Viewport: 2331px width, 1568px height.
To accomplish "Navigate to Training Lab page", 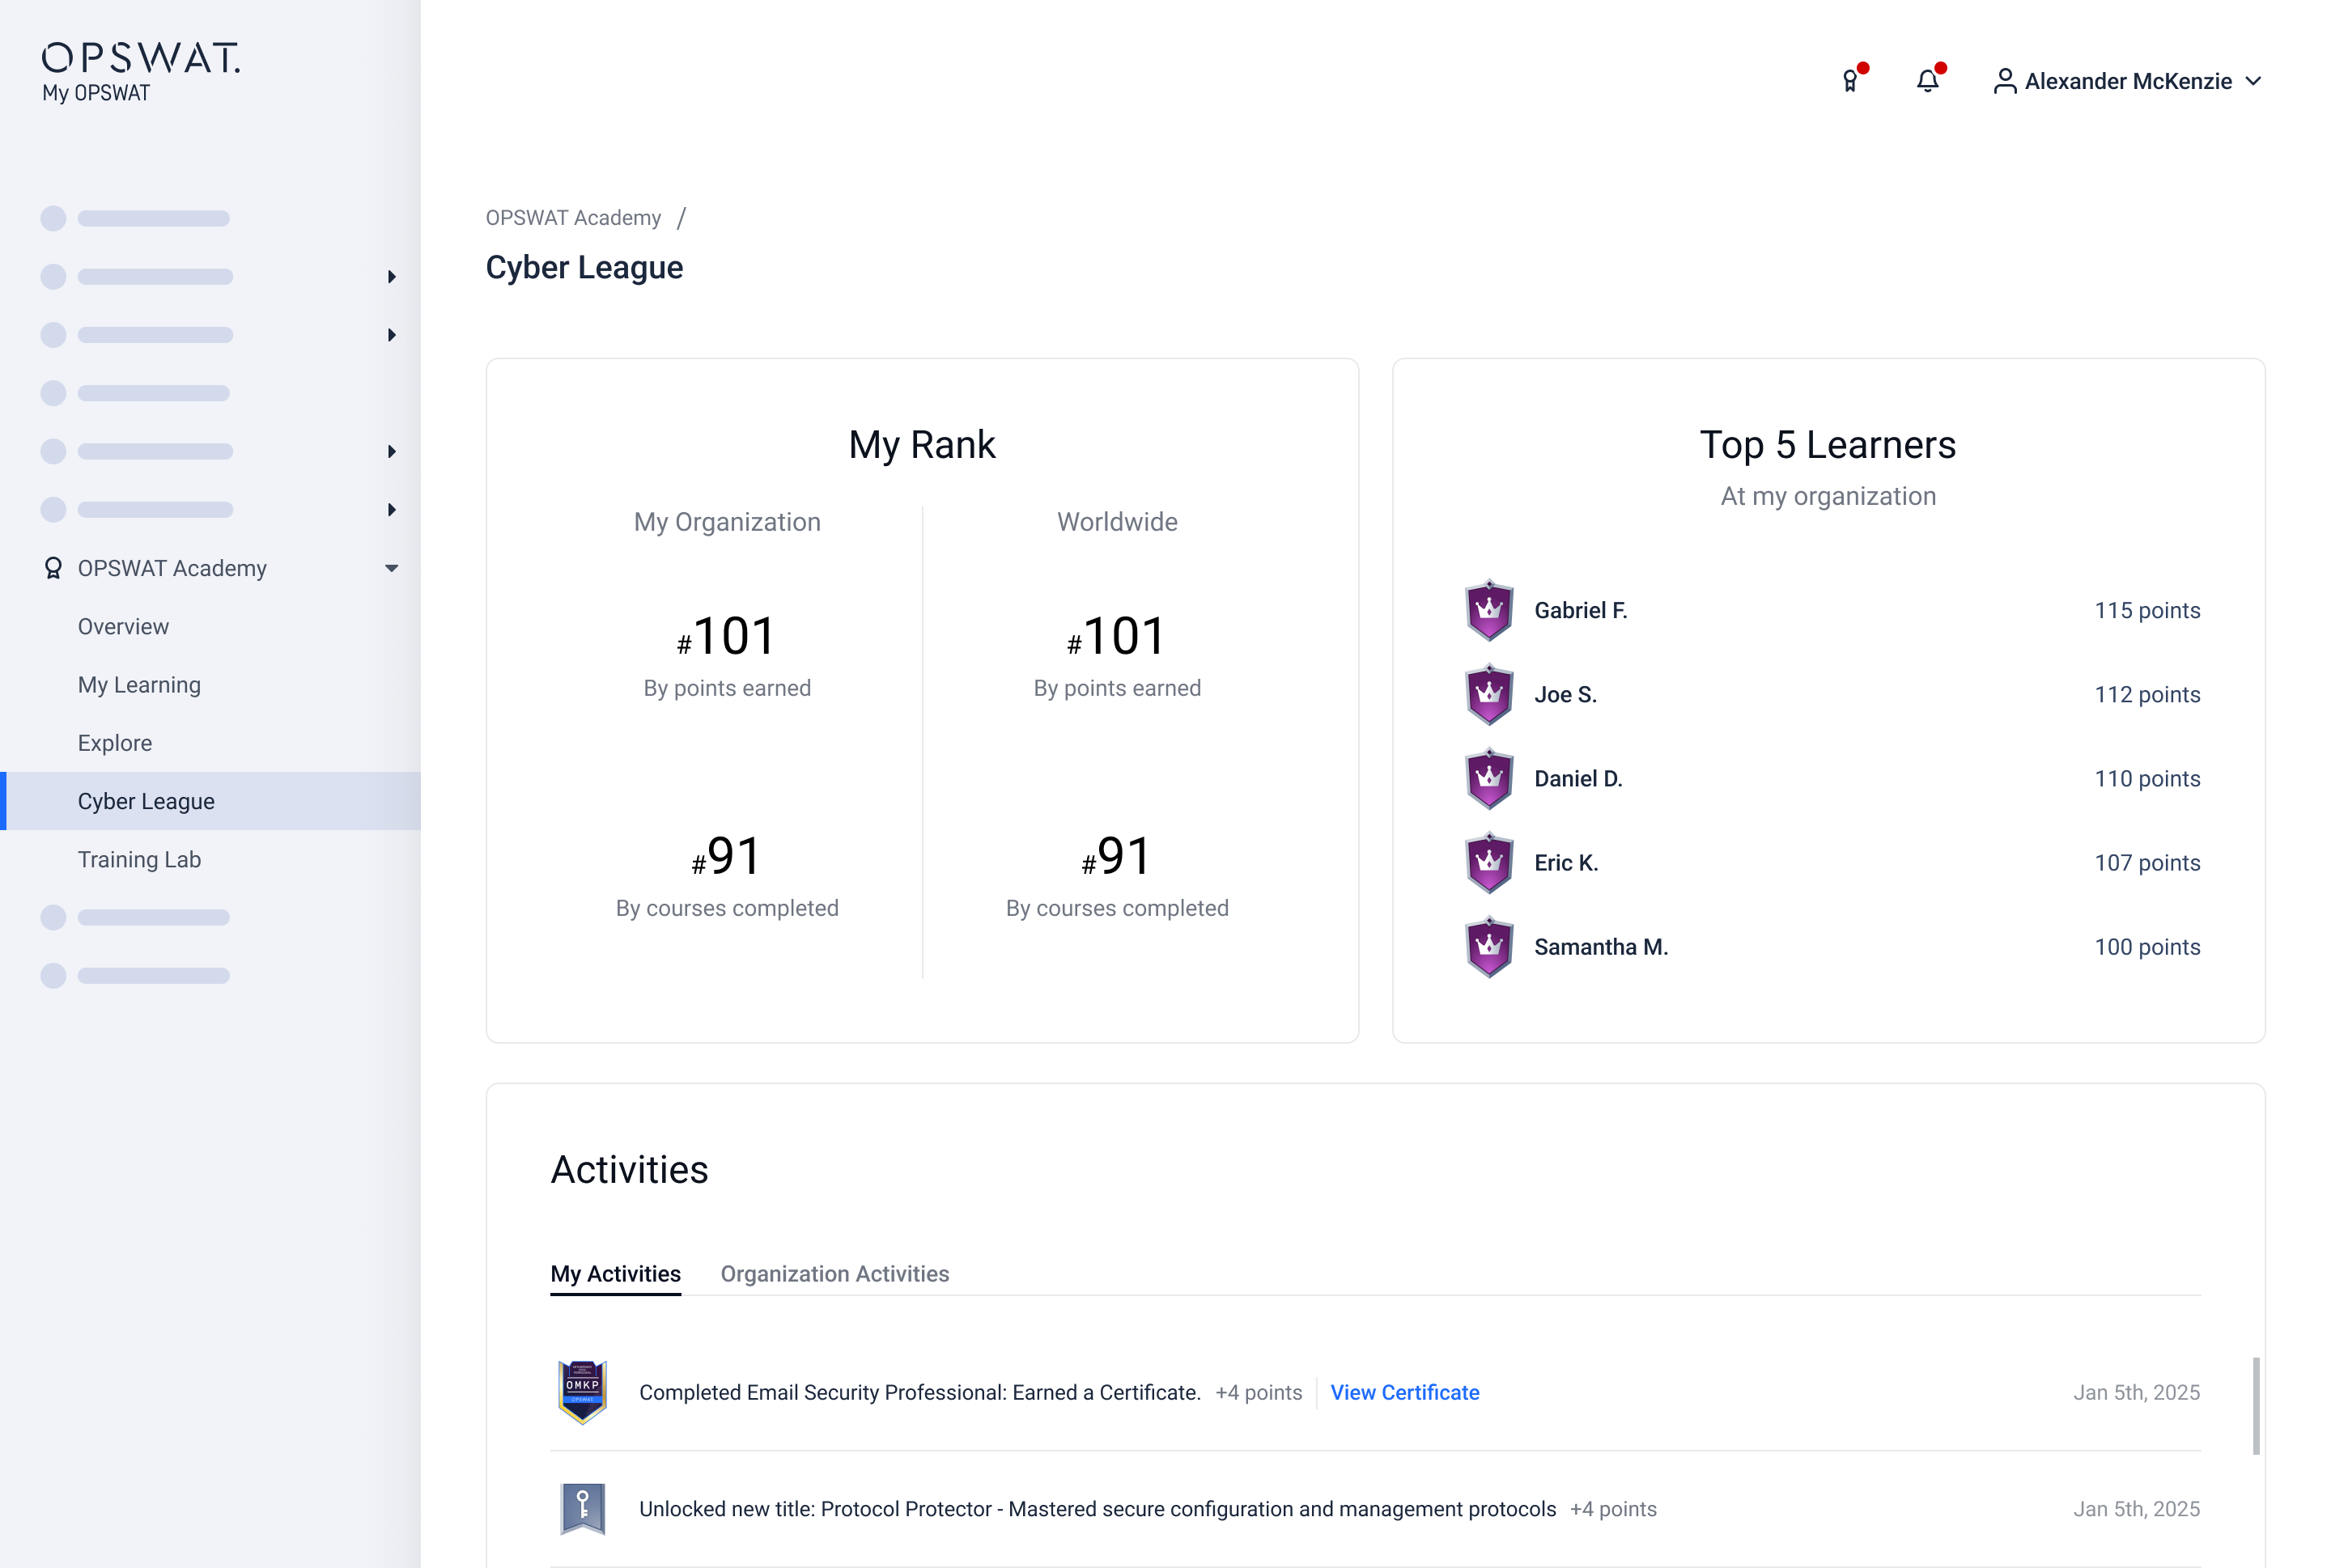I will coord(139,860).
